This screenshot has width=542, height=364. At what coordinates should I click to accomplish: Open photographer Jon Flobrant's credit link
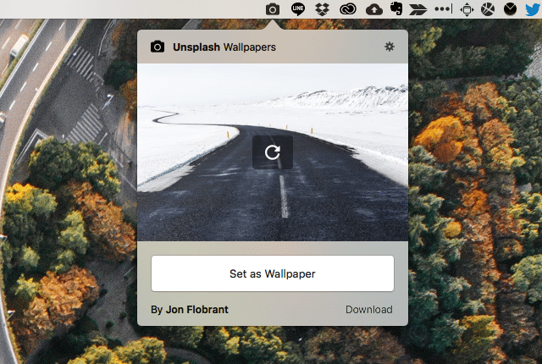196,310
